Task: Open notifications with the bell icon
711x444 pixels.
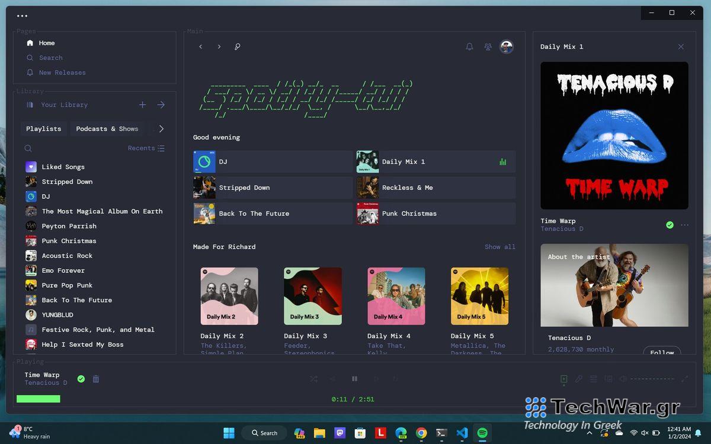Action: pos(469,46)
